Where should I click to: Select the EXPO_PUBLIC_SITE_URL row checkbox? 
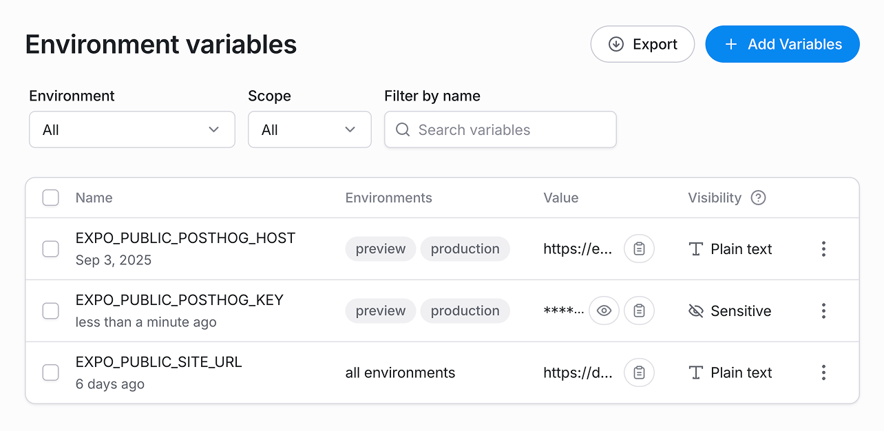pyautogui.click(x=50, y=372)
